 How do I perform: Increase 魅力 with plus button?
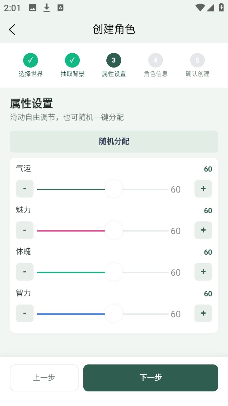203,230
